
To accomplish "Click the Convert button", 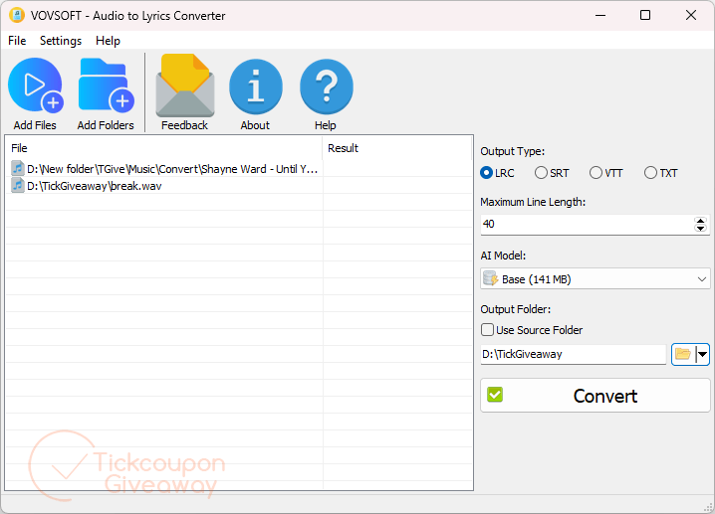I will 596,395.
